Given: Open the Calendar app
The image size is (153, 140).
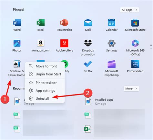Looking at the screenshot, I should [x=112, y=25].
